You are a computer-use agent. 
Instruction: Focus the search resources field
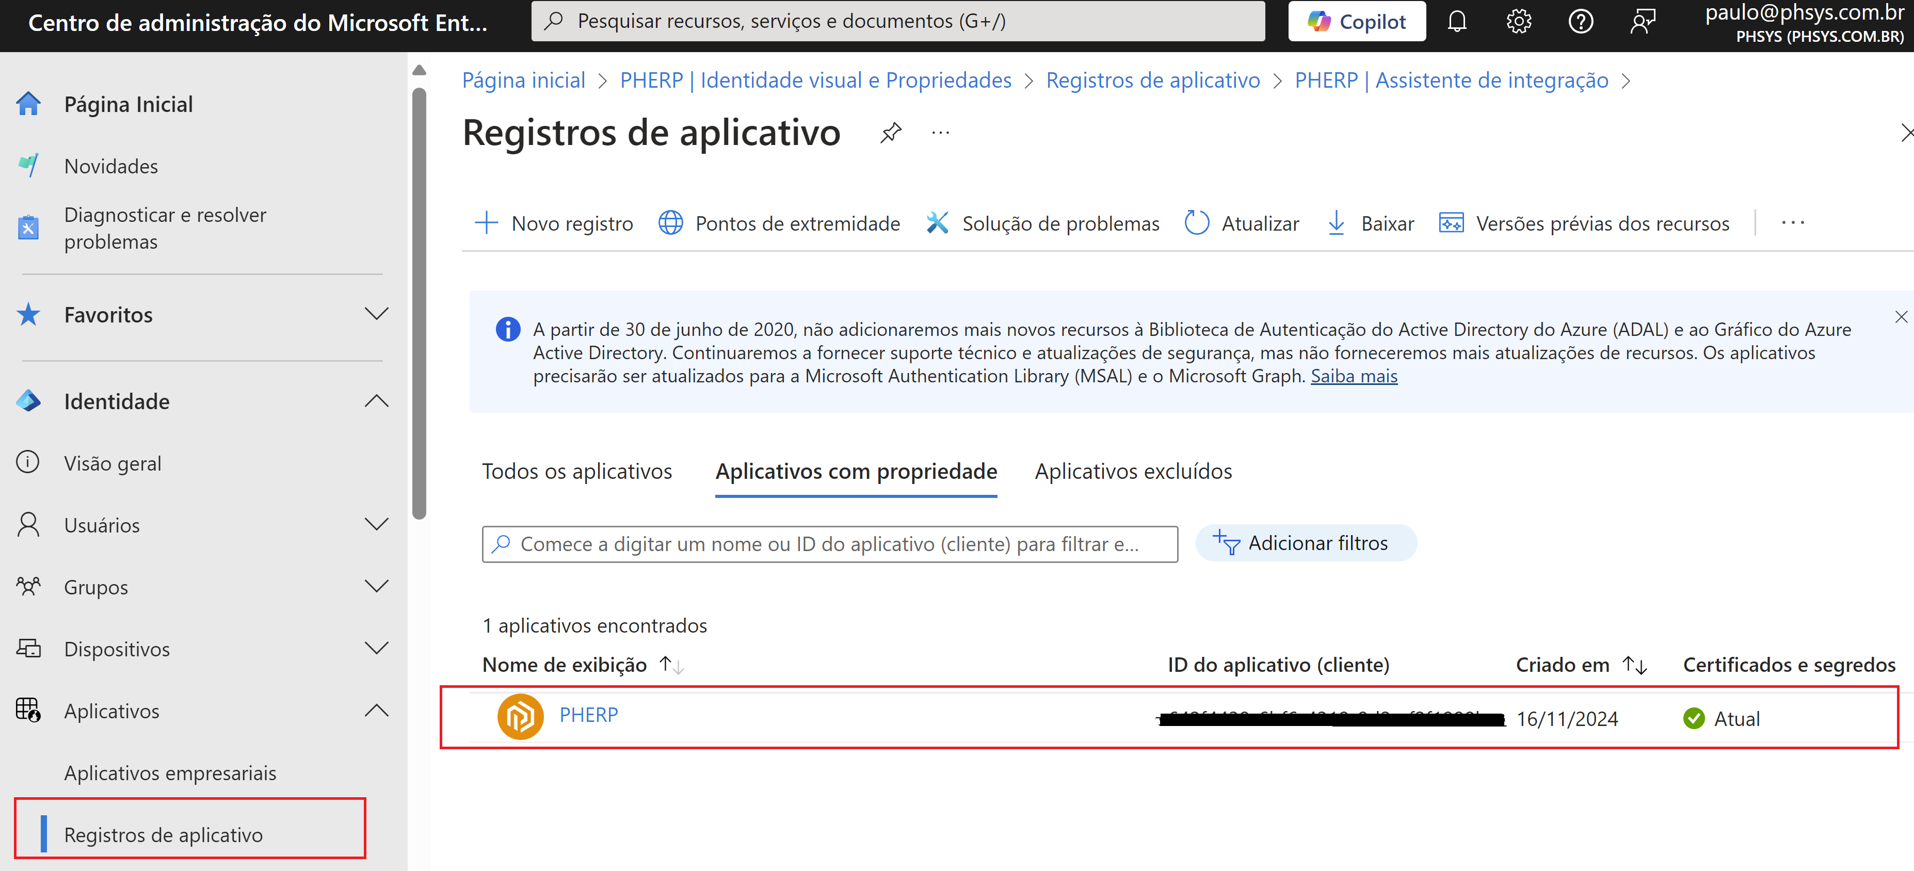[x=897, y=21]
